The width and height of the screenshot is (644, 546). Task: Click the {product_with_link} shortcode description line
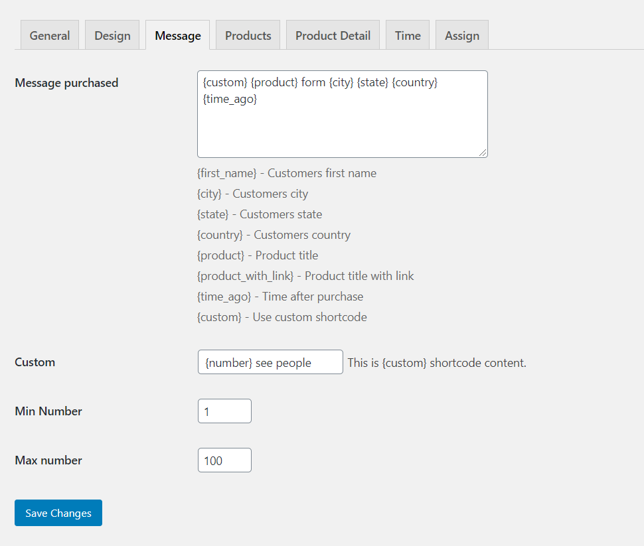(x=305, y=276)
